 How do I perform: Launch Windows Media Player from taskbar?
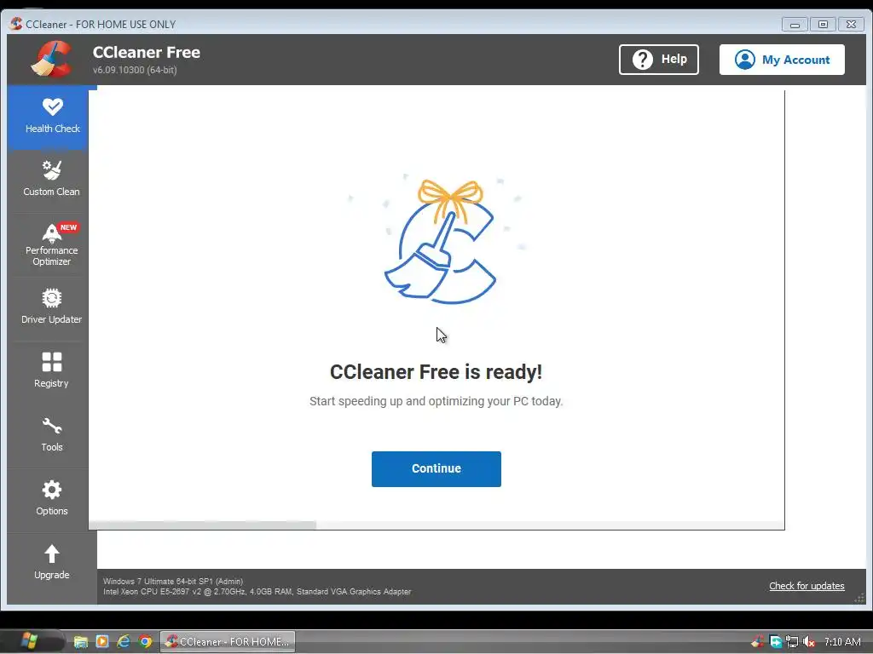click(x=102, y=642)
